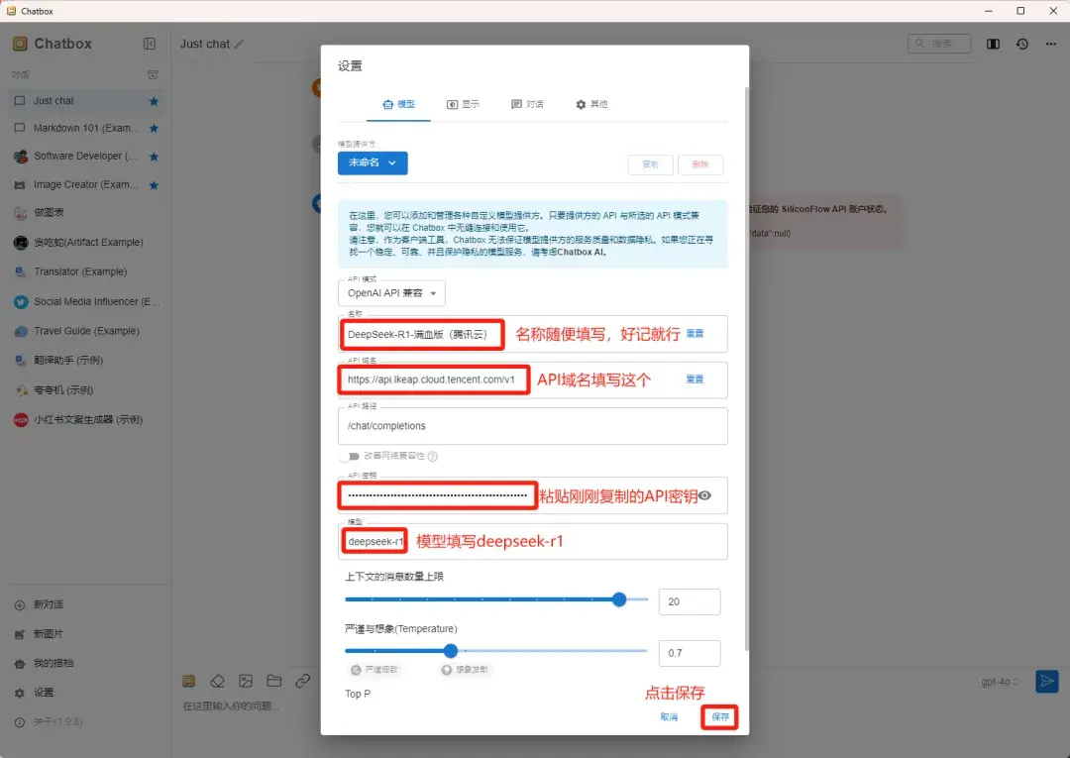
Task: Click the yellow chat settings icon in input toolbar
Action: (x=189, y=681)
